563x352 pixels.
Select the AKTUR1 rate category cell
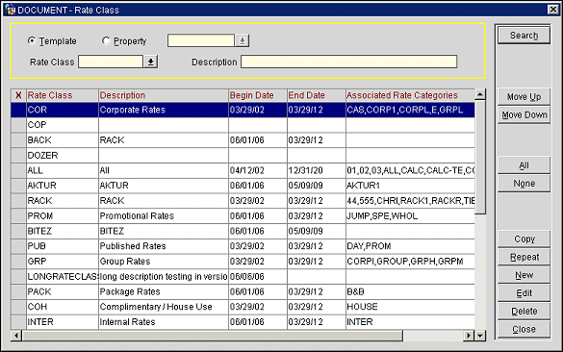(x=410, y=186)
